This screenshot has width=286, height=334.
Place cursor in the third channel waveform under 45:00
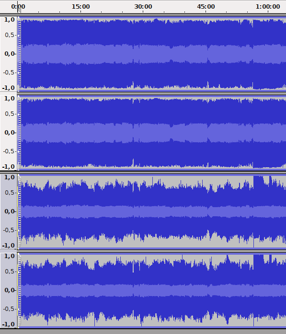tap(206, 211)
